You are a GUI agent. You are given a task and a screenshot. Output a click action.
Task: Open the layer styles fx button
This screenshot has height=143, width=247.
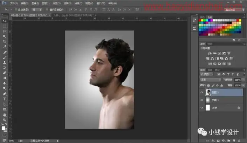213,141
